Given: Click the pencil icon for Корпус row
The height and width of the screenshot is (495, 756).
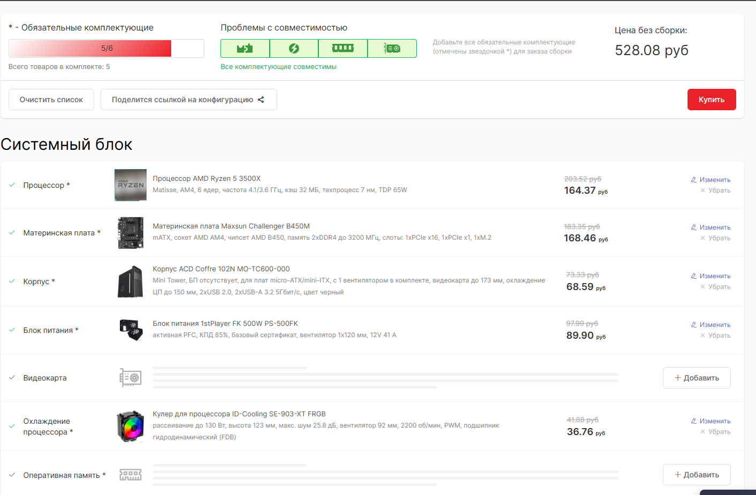Looking at the screenshot, I should pyautogui.click(x=694, y=276).
